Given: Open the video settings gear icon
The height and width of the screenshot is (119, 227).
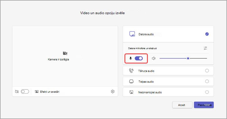Looking at the screenshot, I should pyautogui.click(x=113, y=92).
